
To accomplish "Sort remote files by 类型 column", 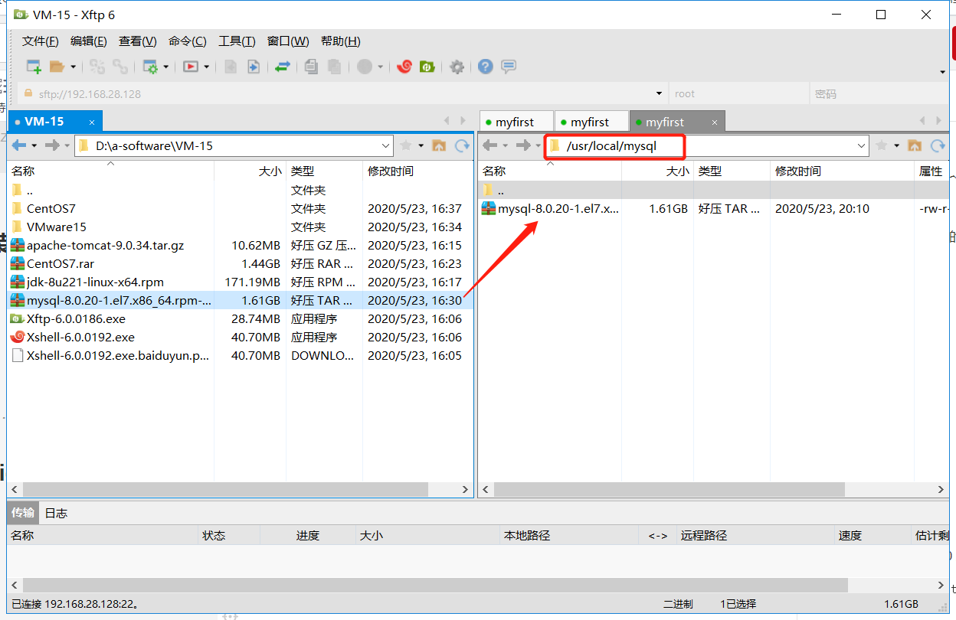I will (x=731, y=171).
